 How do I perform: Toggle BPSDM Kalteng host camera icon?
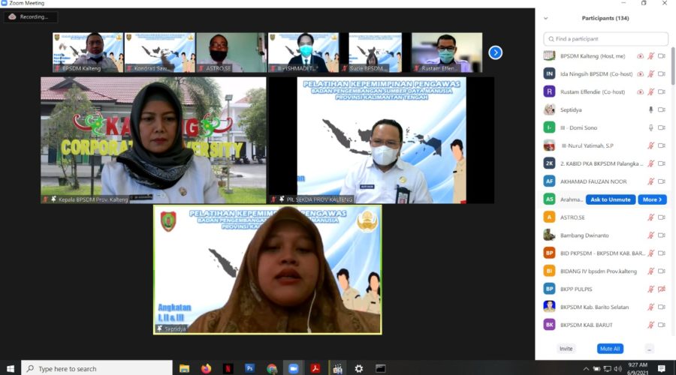(x=662, y=56)
